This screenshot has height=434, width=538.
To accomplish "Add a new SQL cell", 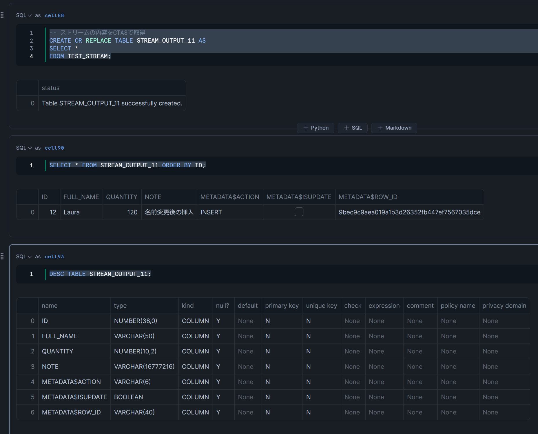I will (353, 128).
